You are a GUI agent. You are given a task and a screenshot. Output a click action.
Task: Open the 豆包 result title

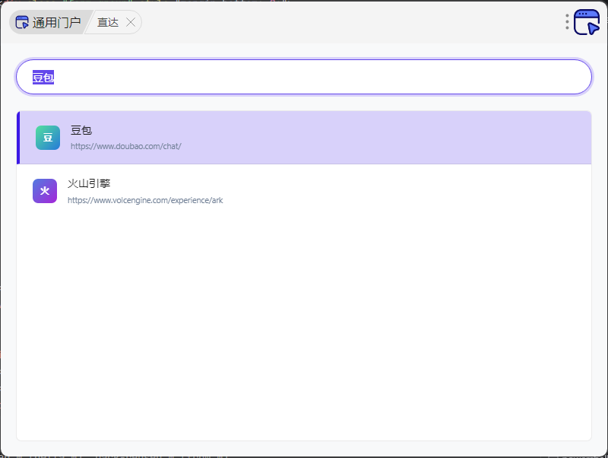(81, 130)
